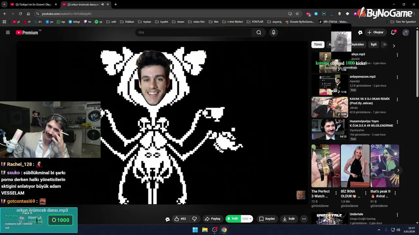Screen dimensions: 419x235
Task: Open KAVAK 56 X DJ OKAN thumbnail
Action: click(330, 107)
